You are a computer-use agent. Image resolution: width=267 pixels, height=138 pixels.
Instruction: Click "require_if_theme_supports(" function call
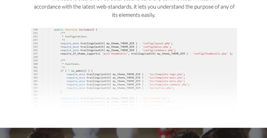(80, 54)
